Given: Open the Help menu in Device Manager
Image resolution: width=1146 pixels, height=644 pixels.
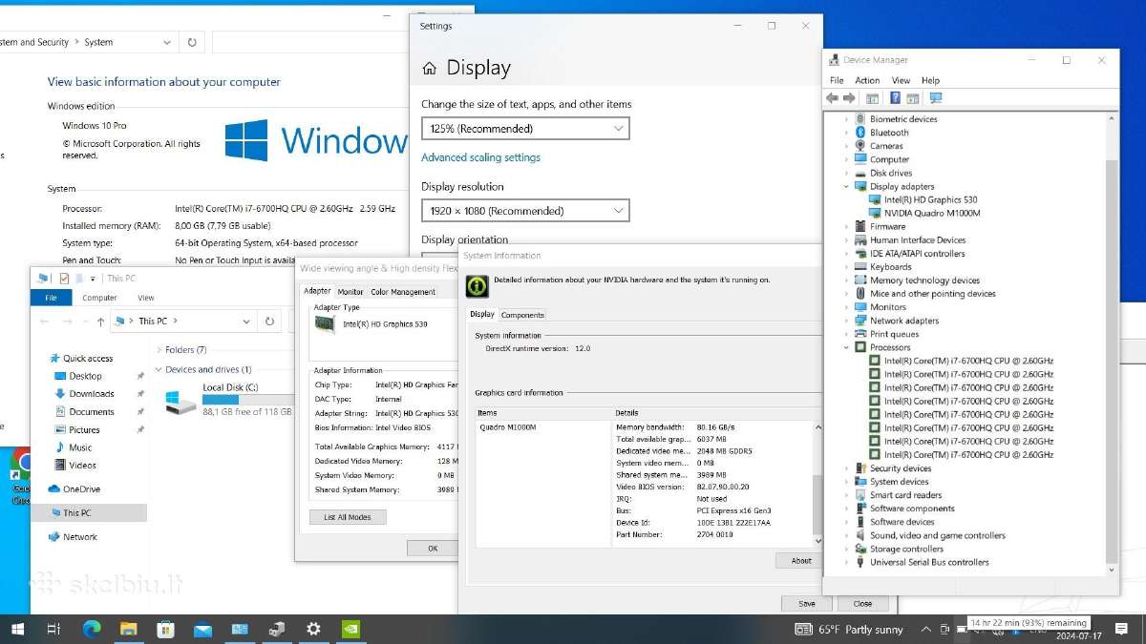Looking at the screenshot, I should click(x=930, y=81).
